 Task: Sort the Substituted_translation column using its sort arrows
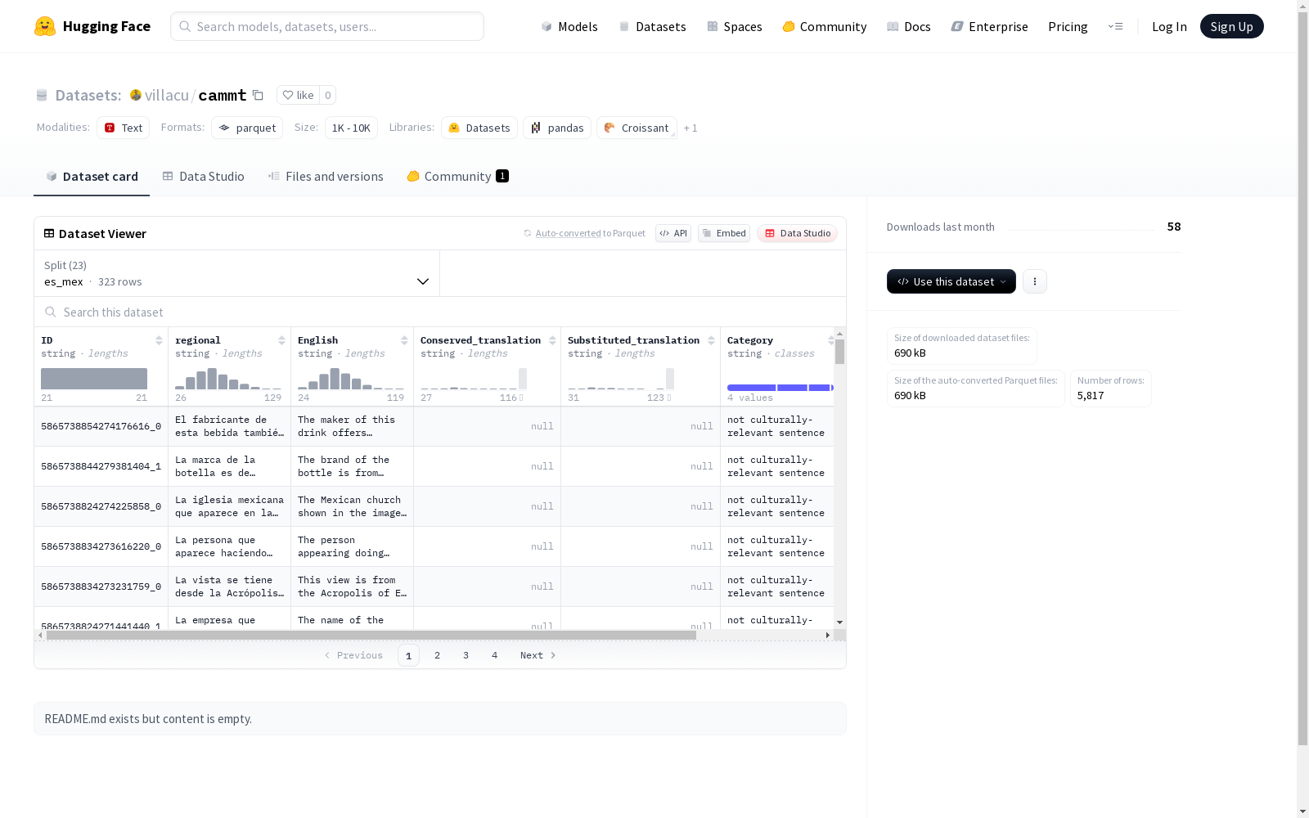tap(711, 340)
